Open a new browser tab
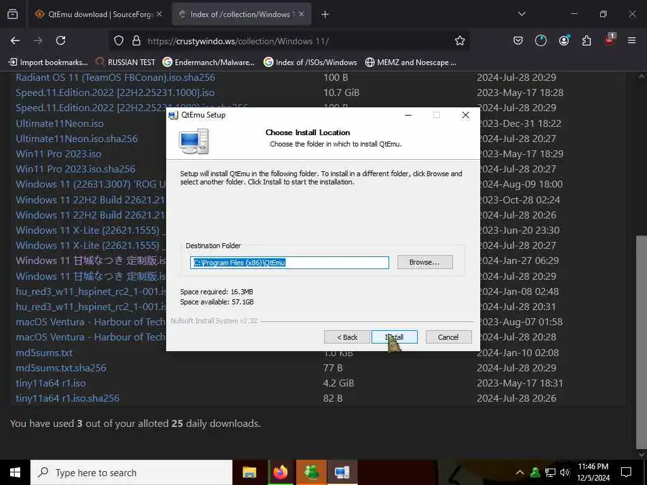 click(325, 15)
